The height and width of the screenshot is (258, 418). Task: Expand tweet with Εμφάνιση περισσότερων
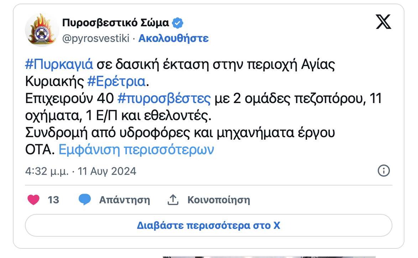tap(136, 150)
